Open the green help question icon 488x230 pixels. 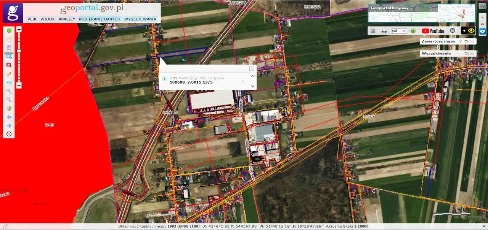point(413,31)
